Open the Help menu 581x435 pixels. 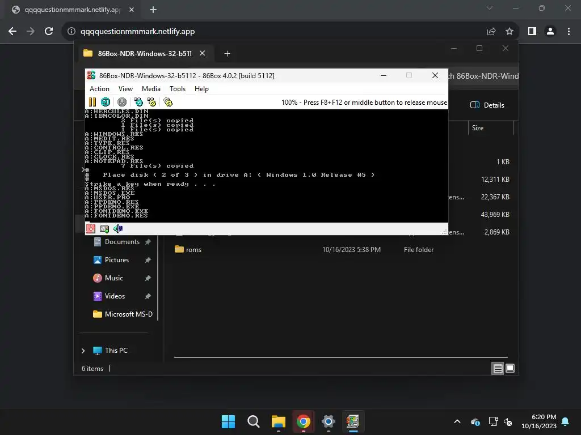201,89
